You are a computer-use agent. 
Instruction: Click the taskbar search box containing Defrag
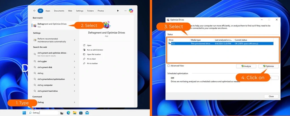pos(43,113)
